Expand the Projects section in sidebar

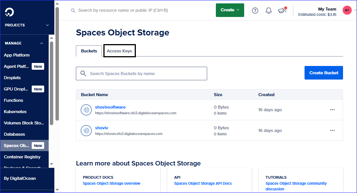[47, 25]
